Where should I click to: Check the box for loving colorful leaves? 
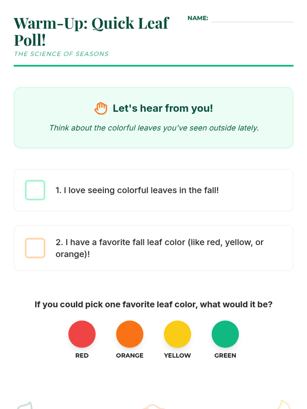pos(35,190)
